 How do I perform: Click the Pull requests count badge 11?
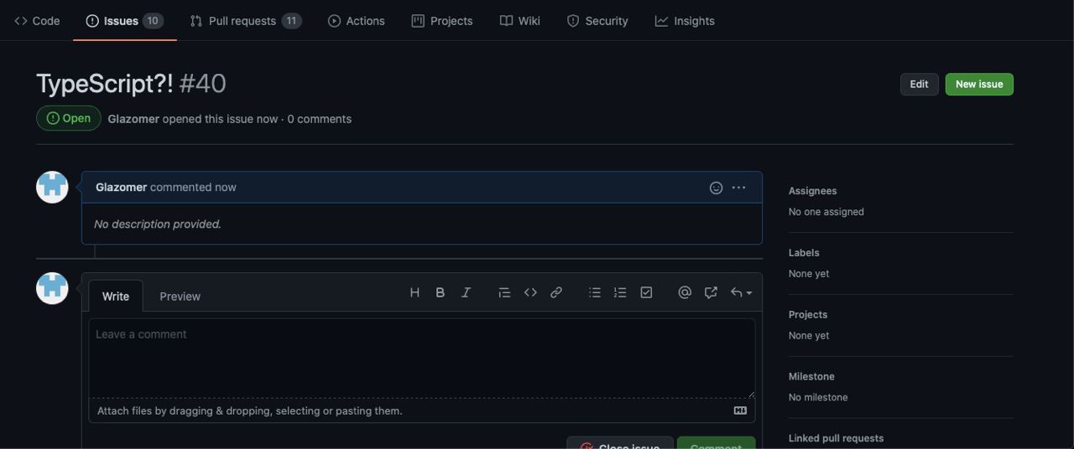291,21
